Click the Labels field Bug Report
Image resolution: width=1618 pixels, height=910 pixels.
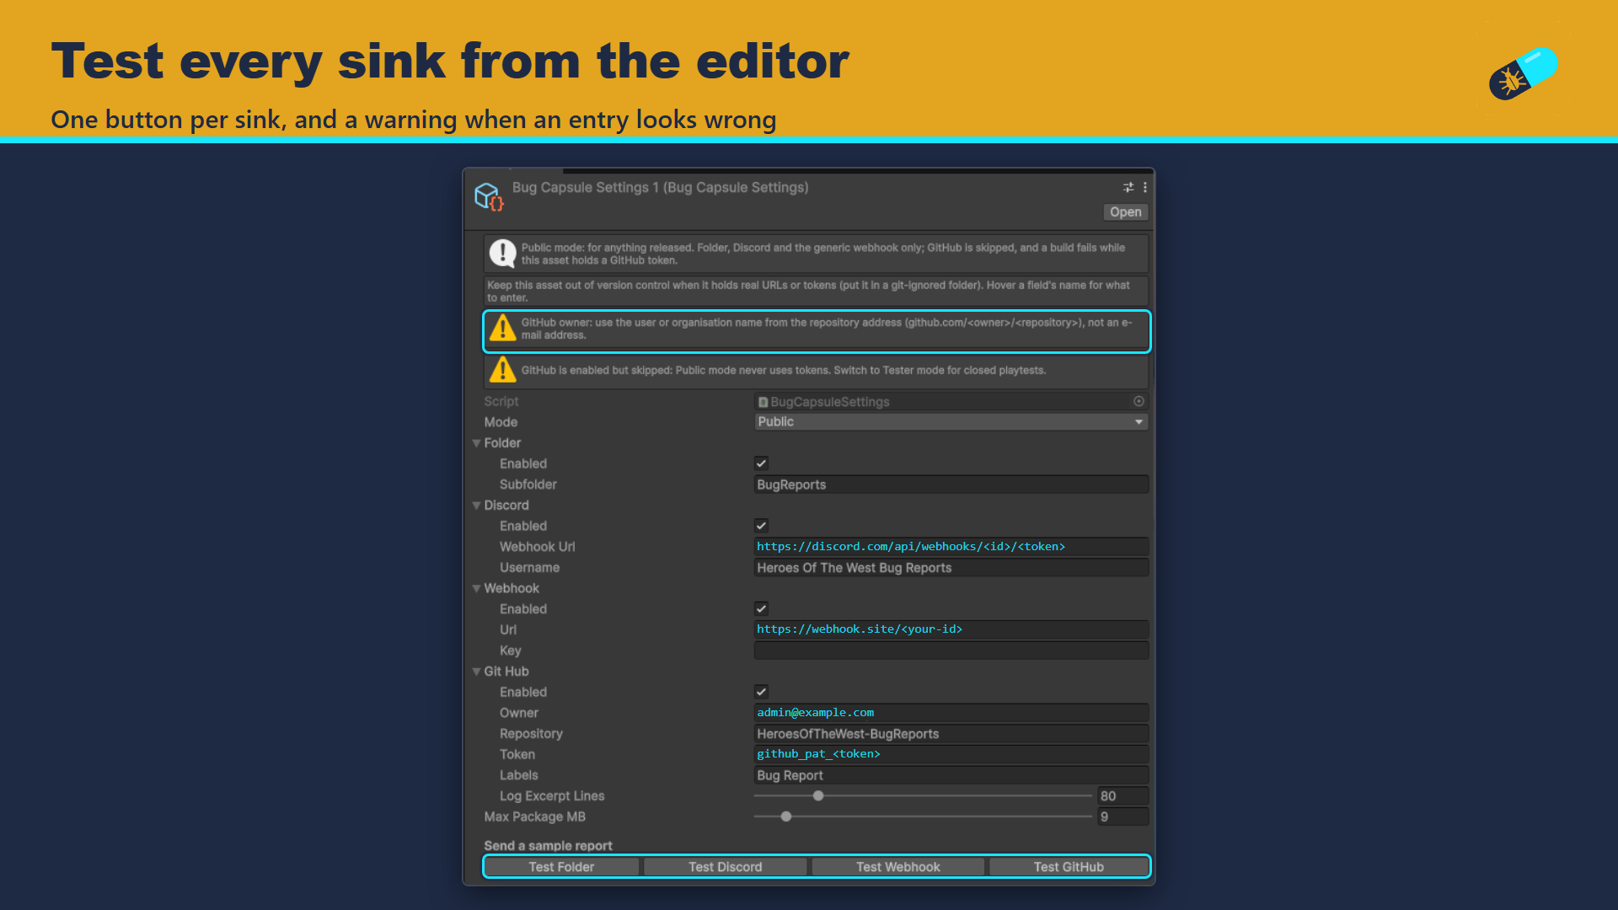point(951,775)
